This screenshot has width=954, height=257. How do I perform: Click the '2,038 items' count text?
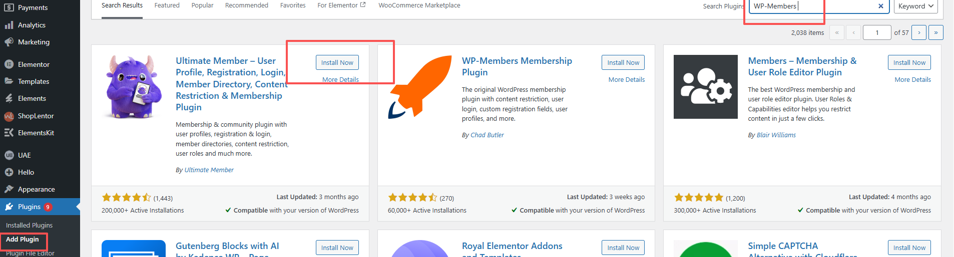click(x=807, y=33)
